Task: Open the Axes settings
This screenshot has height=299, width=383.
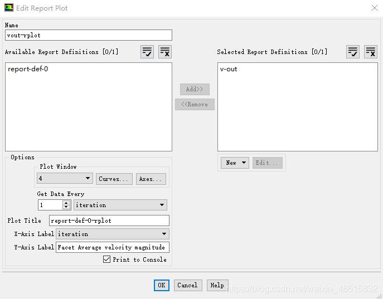Action: (x=151, y=179)
